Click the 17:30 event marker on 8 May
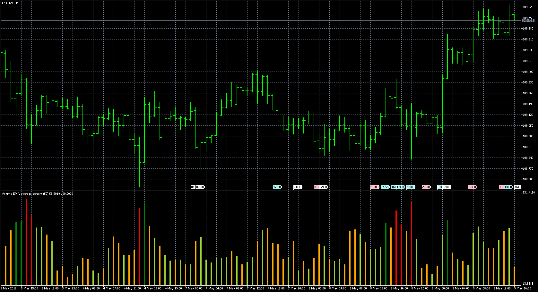The width and height of the screenshot is (538, 292). (x=400, y=187)
